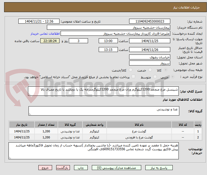
Task: Click the اطلاعات کالاهای مورد نیاز heading
Action: click(182, 100)
